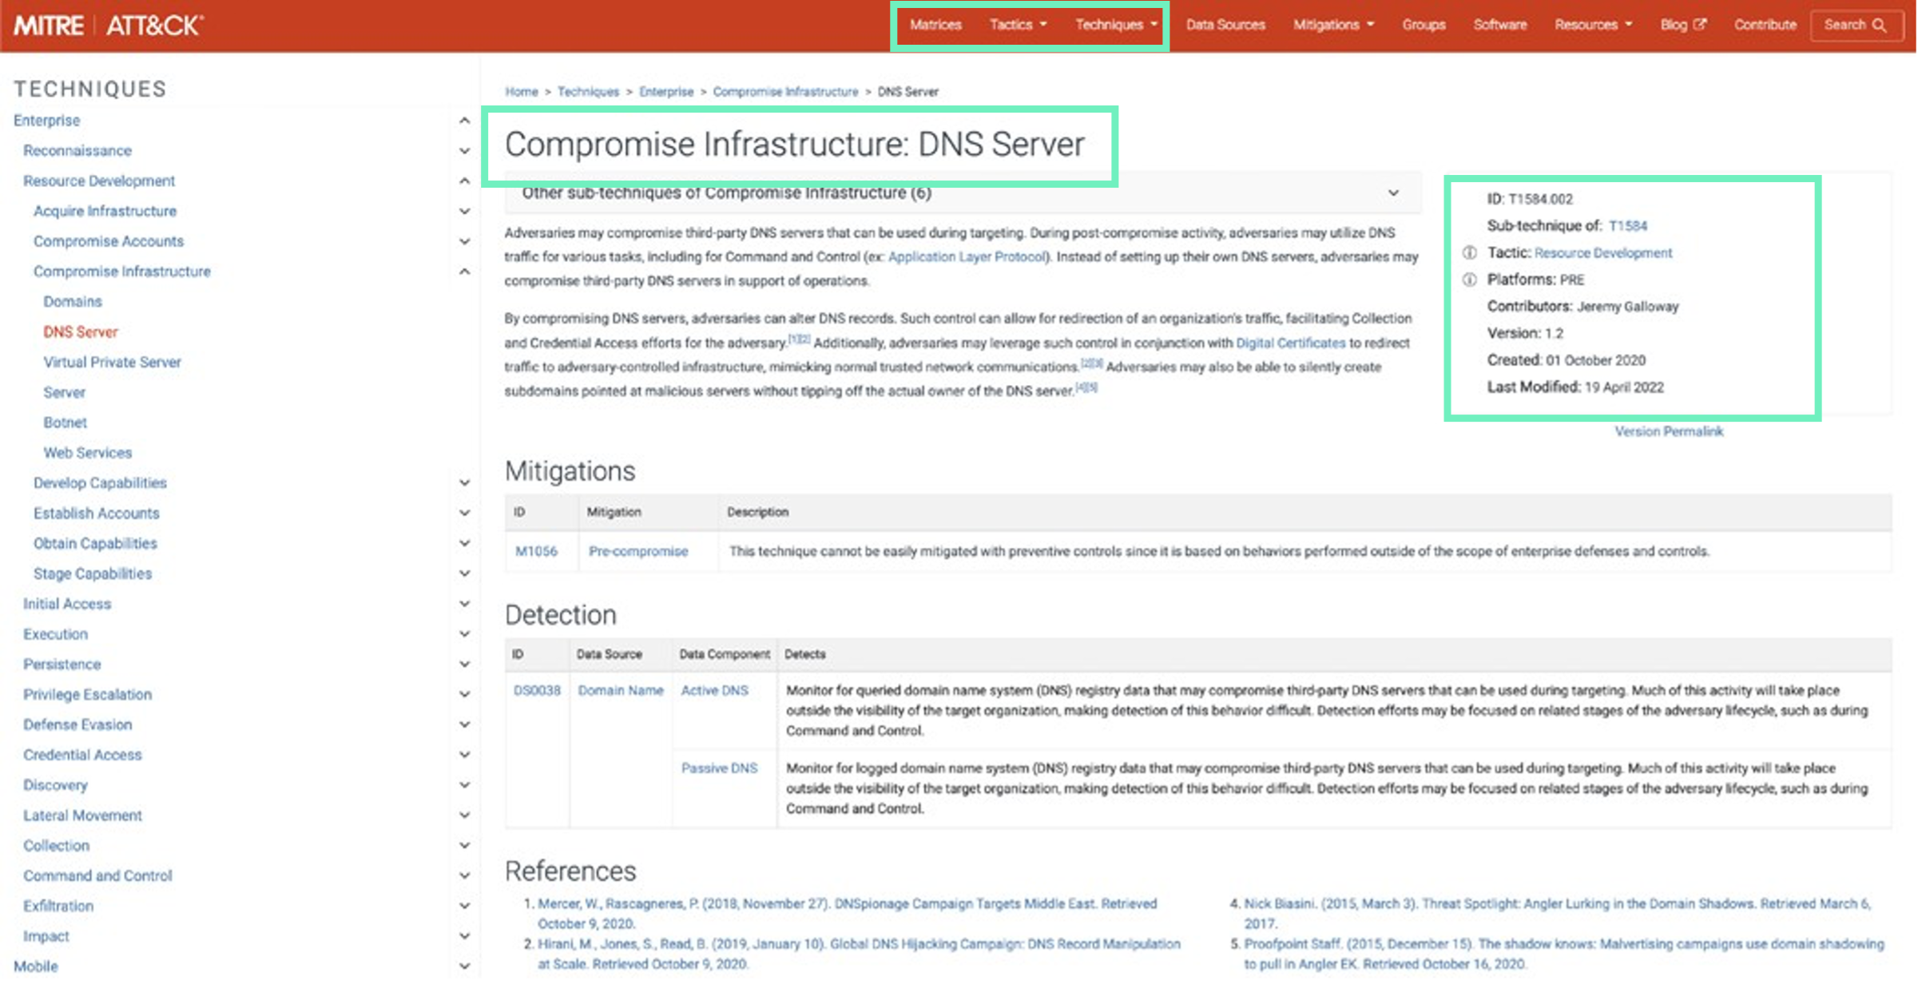Expand Reconnaissance in the Techniques sidebar
Viewport: 1922px width, 984px height.
coord(464,151)
